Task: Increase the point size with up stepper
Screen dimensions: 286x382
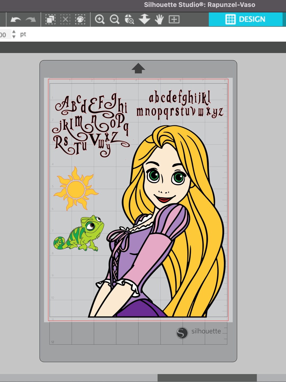Action: pos(13,32)
